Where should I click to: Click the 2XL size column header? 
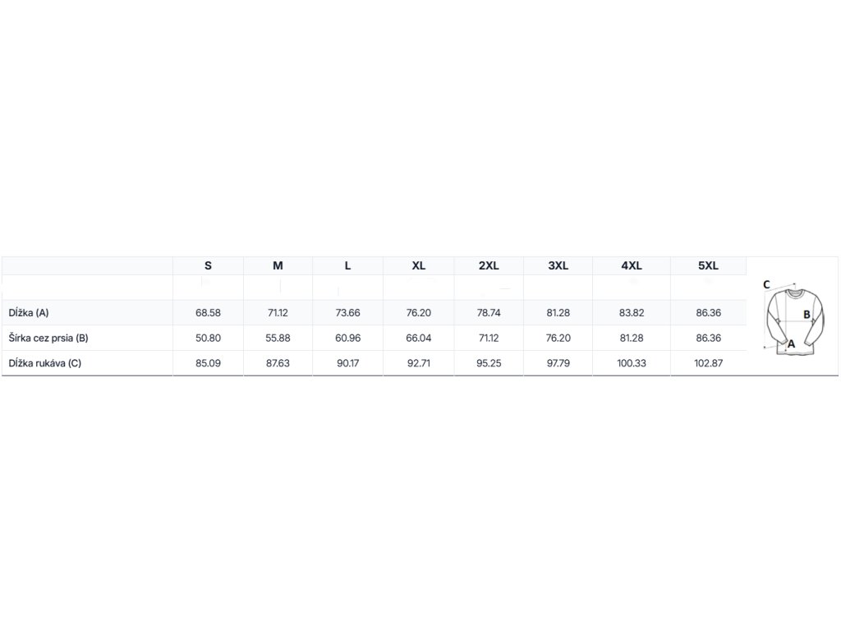(488, 265)
